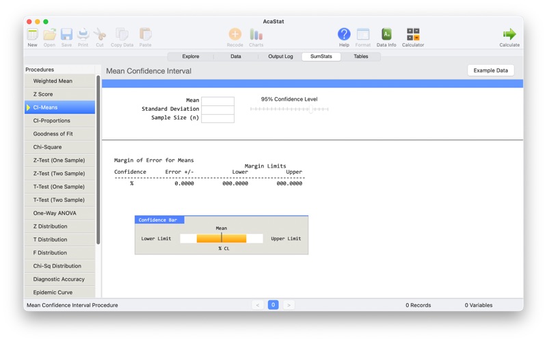Select Z Score procedure
The image size is (547, 342).
(x=60, y=94)
